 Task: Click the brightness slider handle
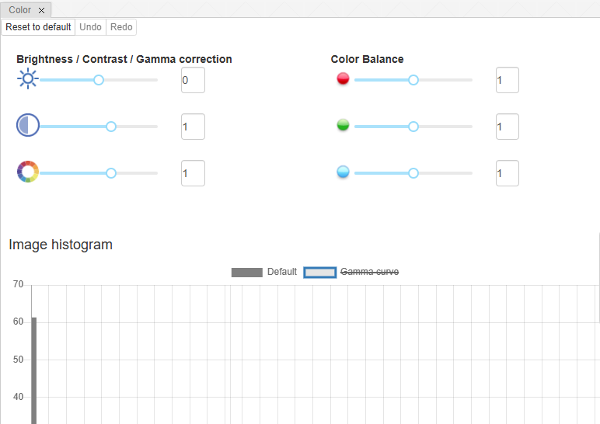[x=99, y=80]
